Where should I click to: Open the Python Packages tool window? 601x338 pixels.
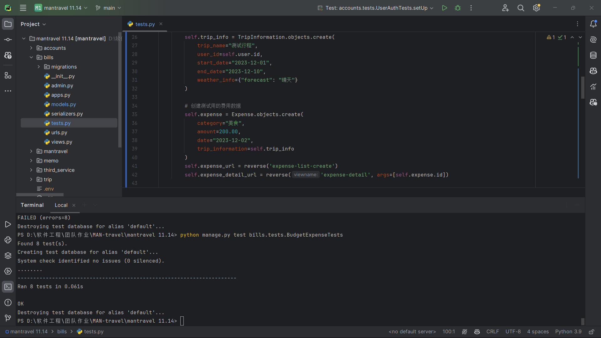coord(8,256)
